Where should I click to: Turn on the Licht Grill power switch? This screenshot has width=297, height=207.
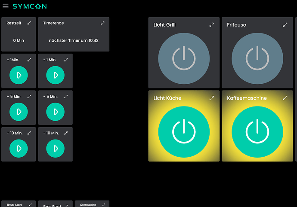[184, 58]
